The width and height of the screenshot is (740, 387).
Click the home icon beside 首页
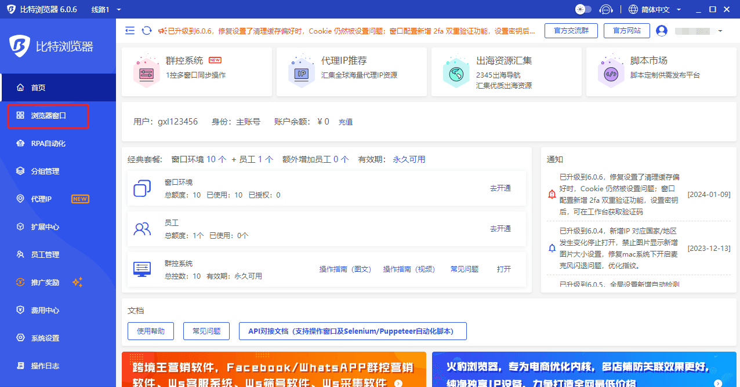point(20,87)
